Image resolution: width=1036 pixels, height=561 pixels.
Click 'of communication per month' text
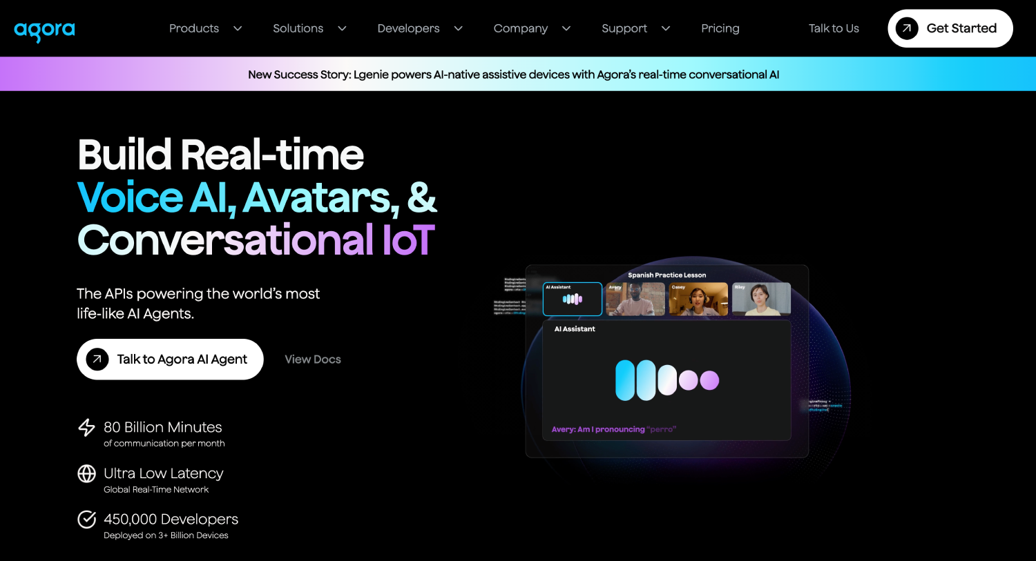[x=164, y=444]
